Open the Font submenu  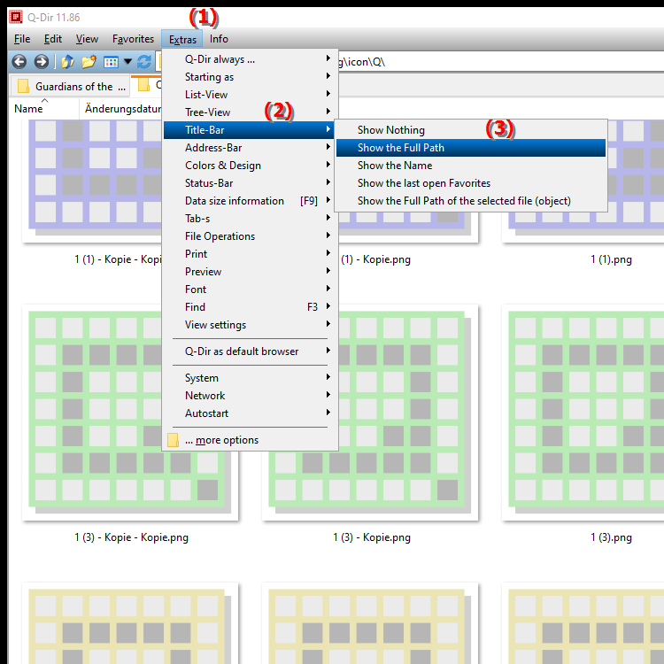tap(250, 290)
